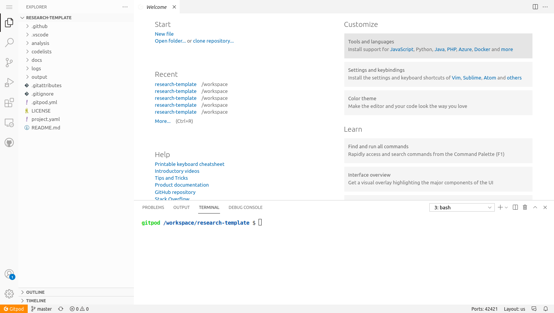Maximize the panel size with caret icon
This screenshot has width=554, height=313.
pyautogui.click(x=535, y=207)
